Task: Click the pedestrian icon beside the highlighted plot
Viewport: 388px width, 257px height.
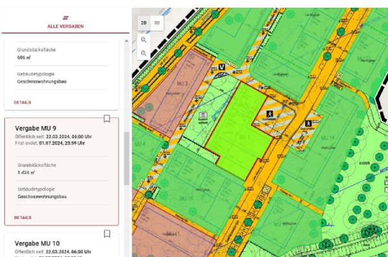Action: [x=269, y=114]
